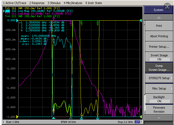Viewport: 174px width, 125px height.
Task: Open the Response menu
Action: [x=37, y=3]
